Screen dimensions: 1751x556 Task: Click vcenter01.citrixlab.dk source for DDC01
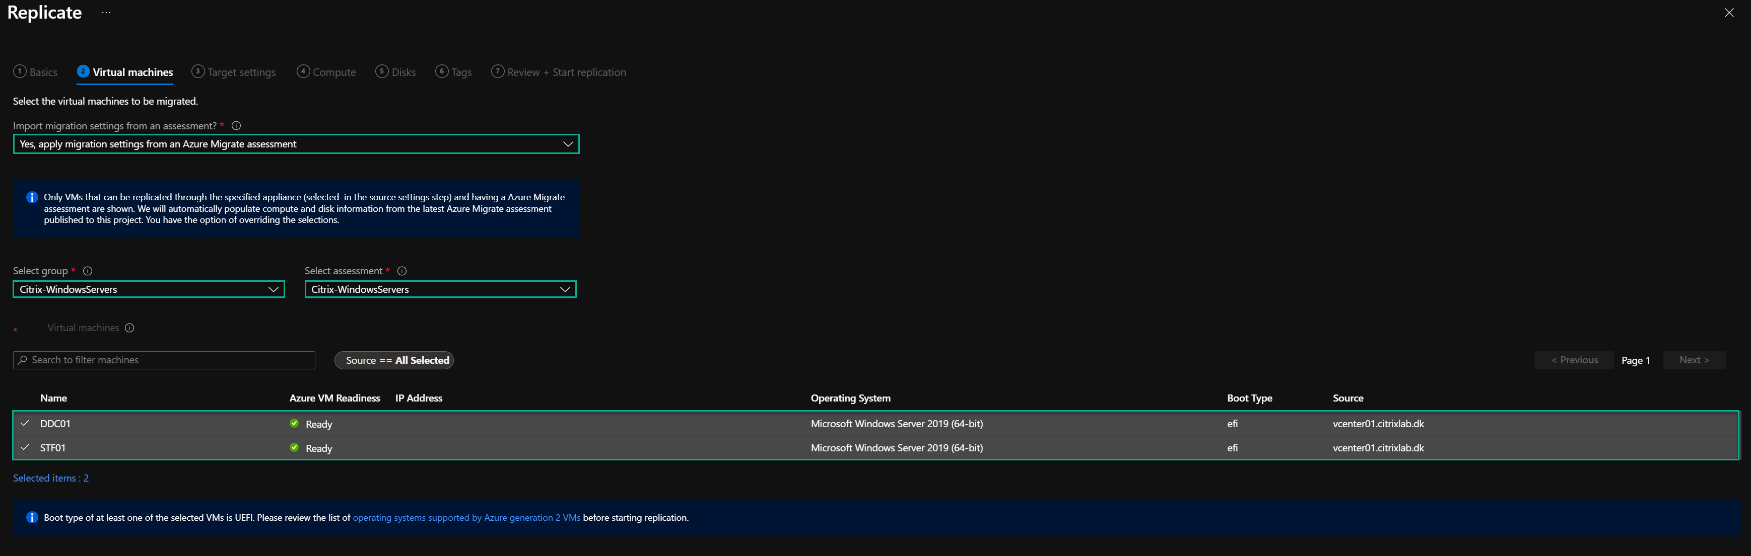tap(1379, 424)
